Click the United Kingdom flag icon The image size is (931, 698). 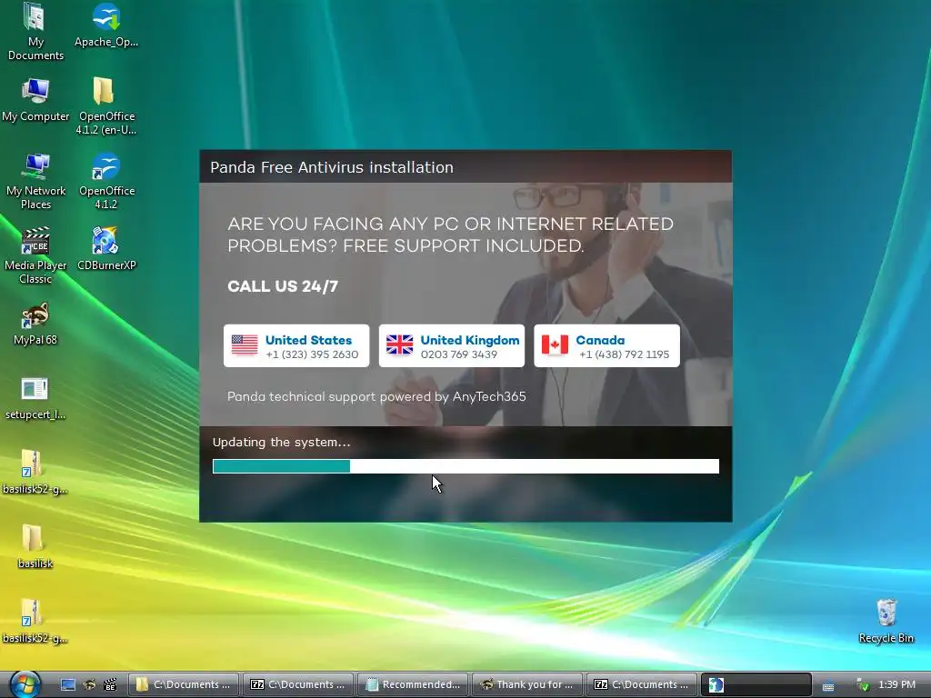point(400,344)
